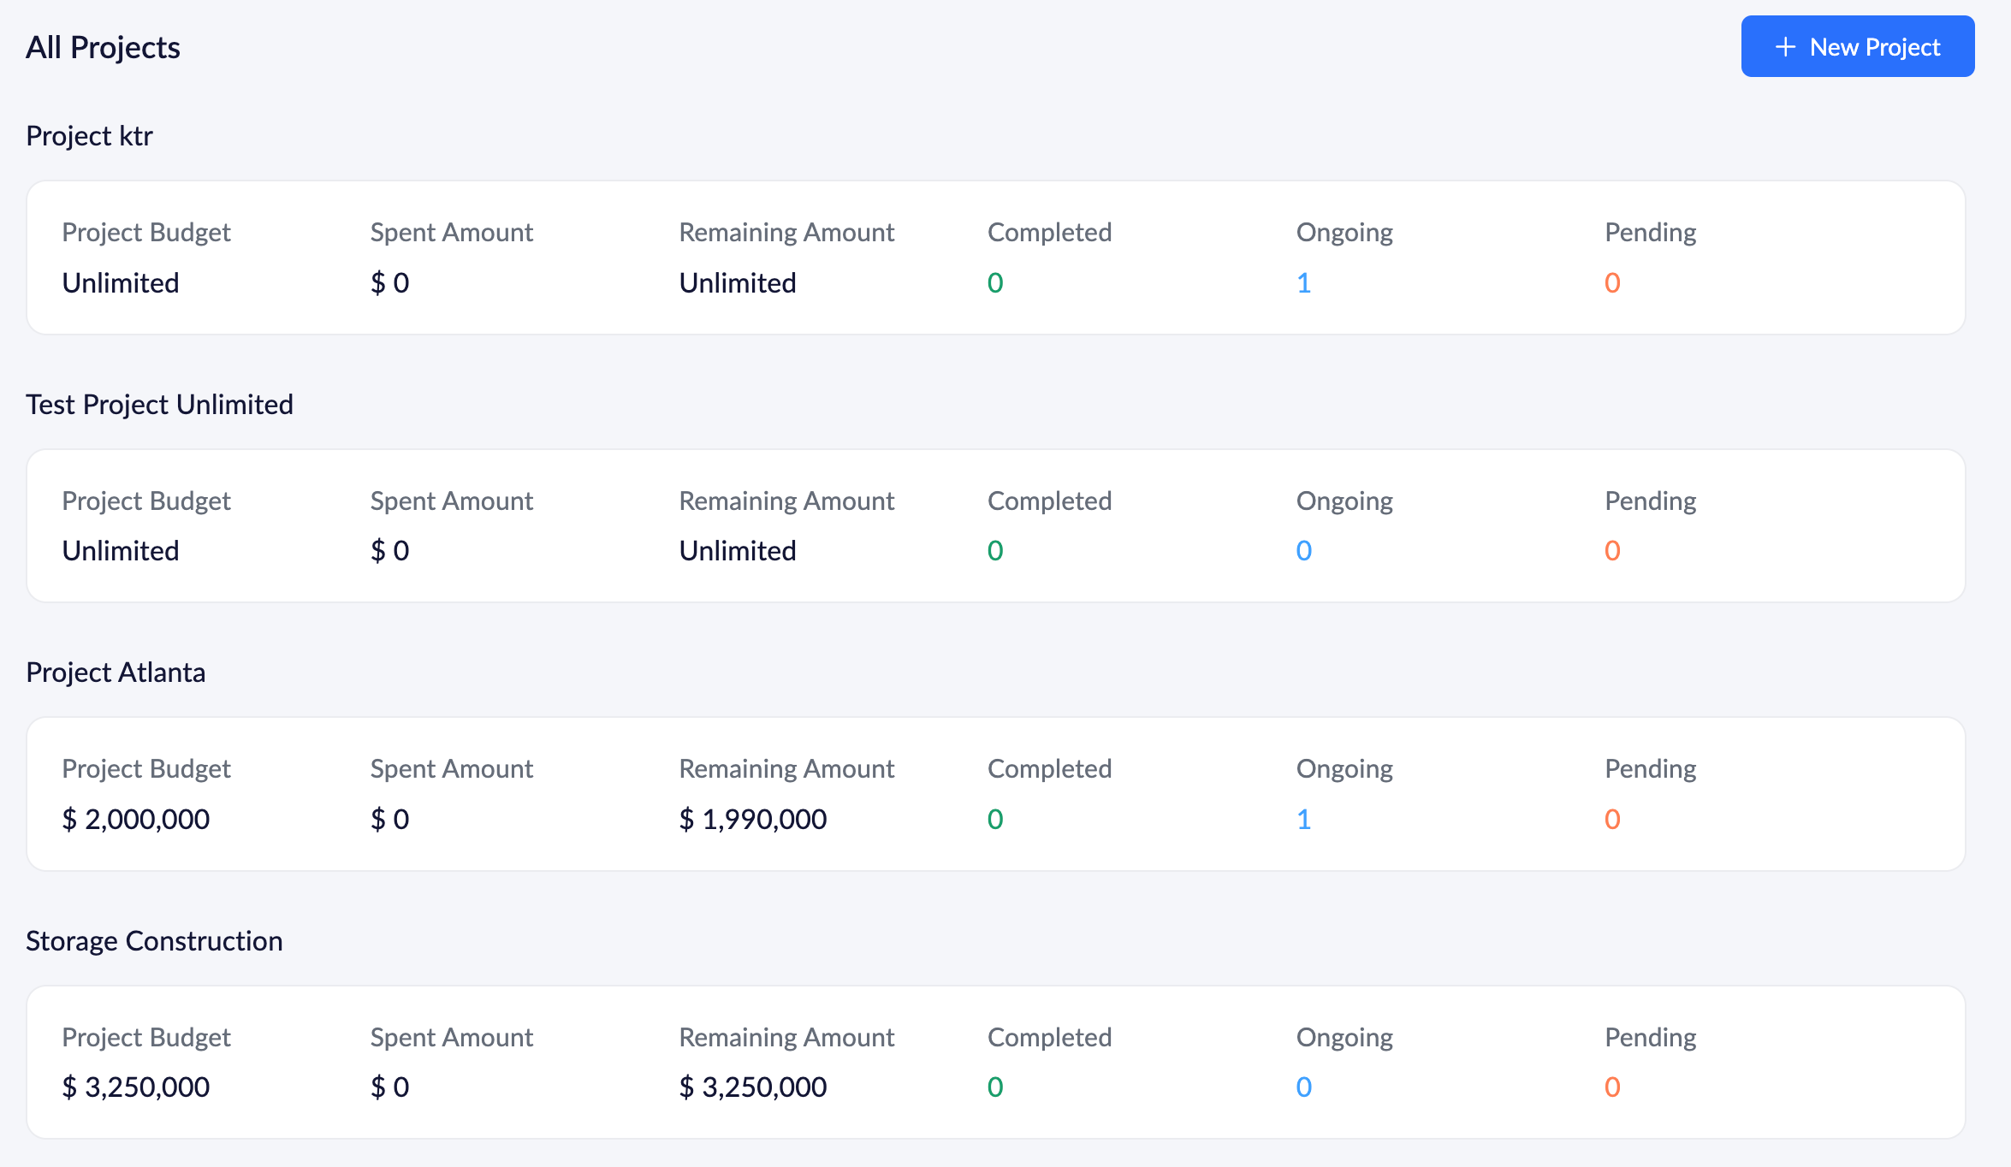Click Storage Construction's green completed count
2011x1167 pixels.
coord(994,1087)
